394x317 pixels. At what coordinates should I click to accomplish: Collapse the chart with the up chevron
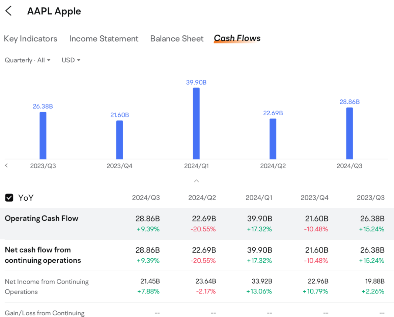pos(197,181)
